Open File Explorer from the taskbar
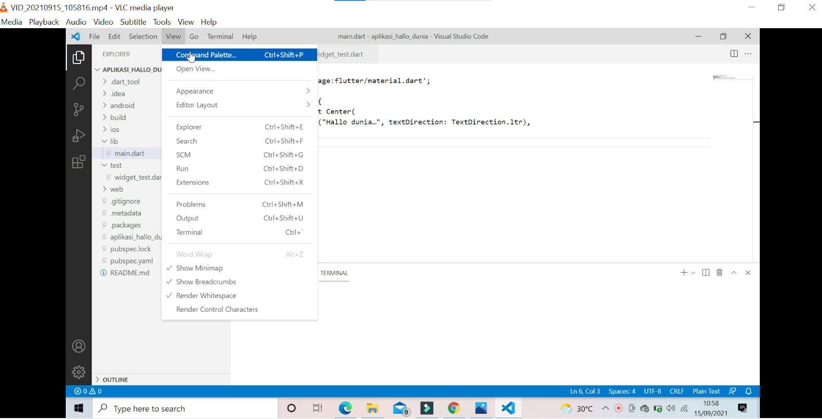This screenshot has height=419, width=822. [x=372, y=408]
